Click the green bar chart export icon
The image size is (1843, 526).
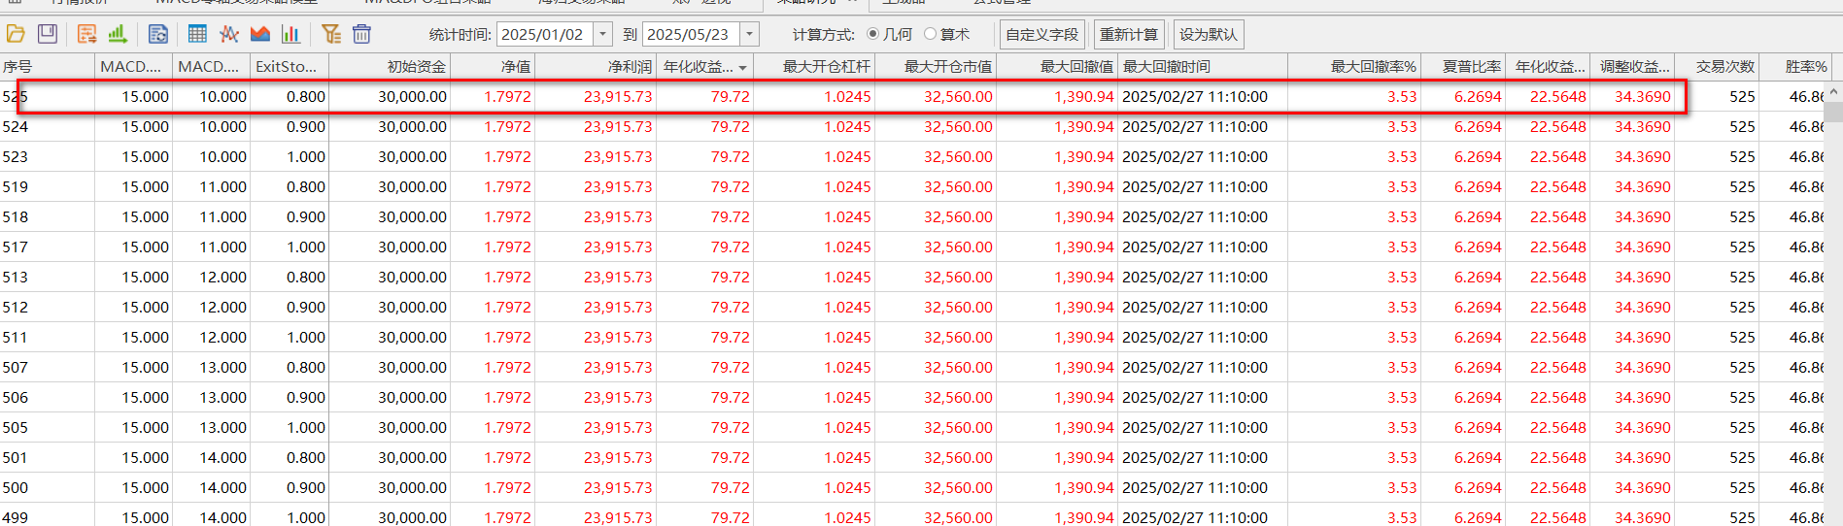[x=119, y=34]
